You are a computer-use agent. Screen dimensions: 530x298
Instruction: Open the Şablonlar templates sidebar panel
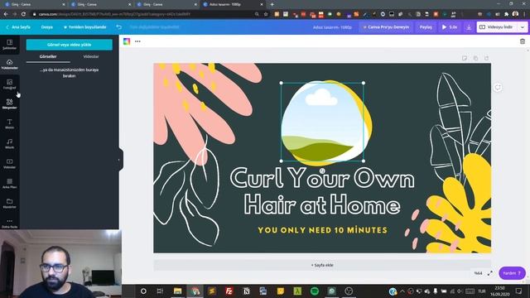(9, 44)
